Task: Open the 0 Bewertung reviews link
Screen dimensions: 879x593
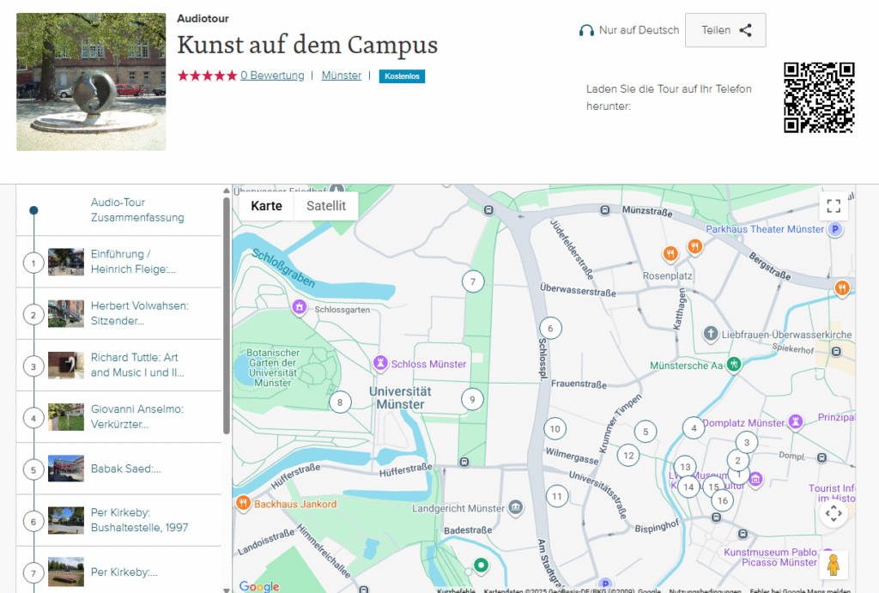Action: click(x=272, y=76)
